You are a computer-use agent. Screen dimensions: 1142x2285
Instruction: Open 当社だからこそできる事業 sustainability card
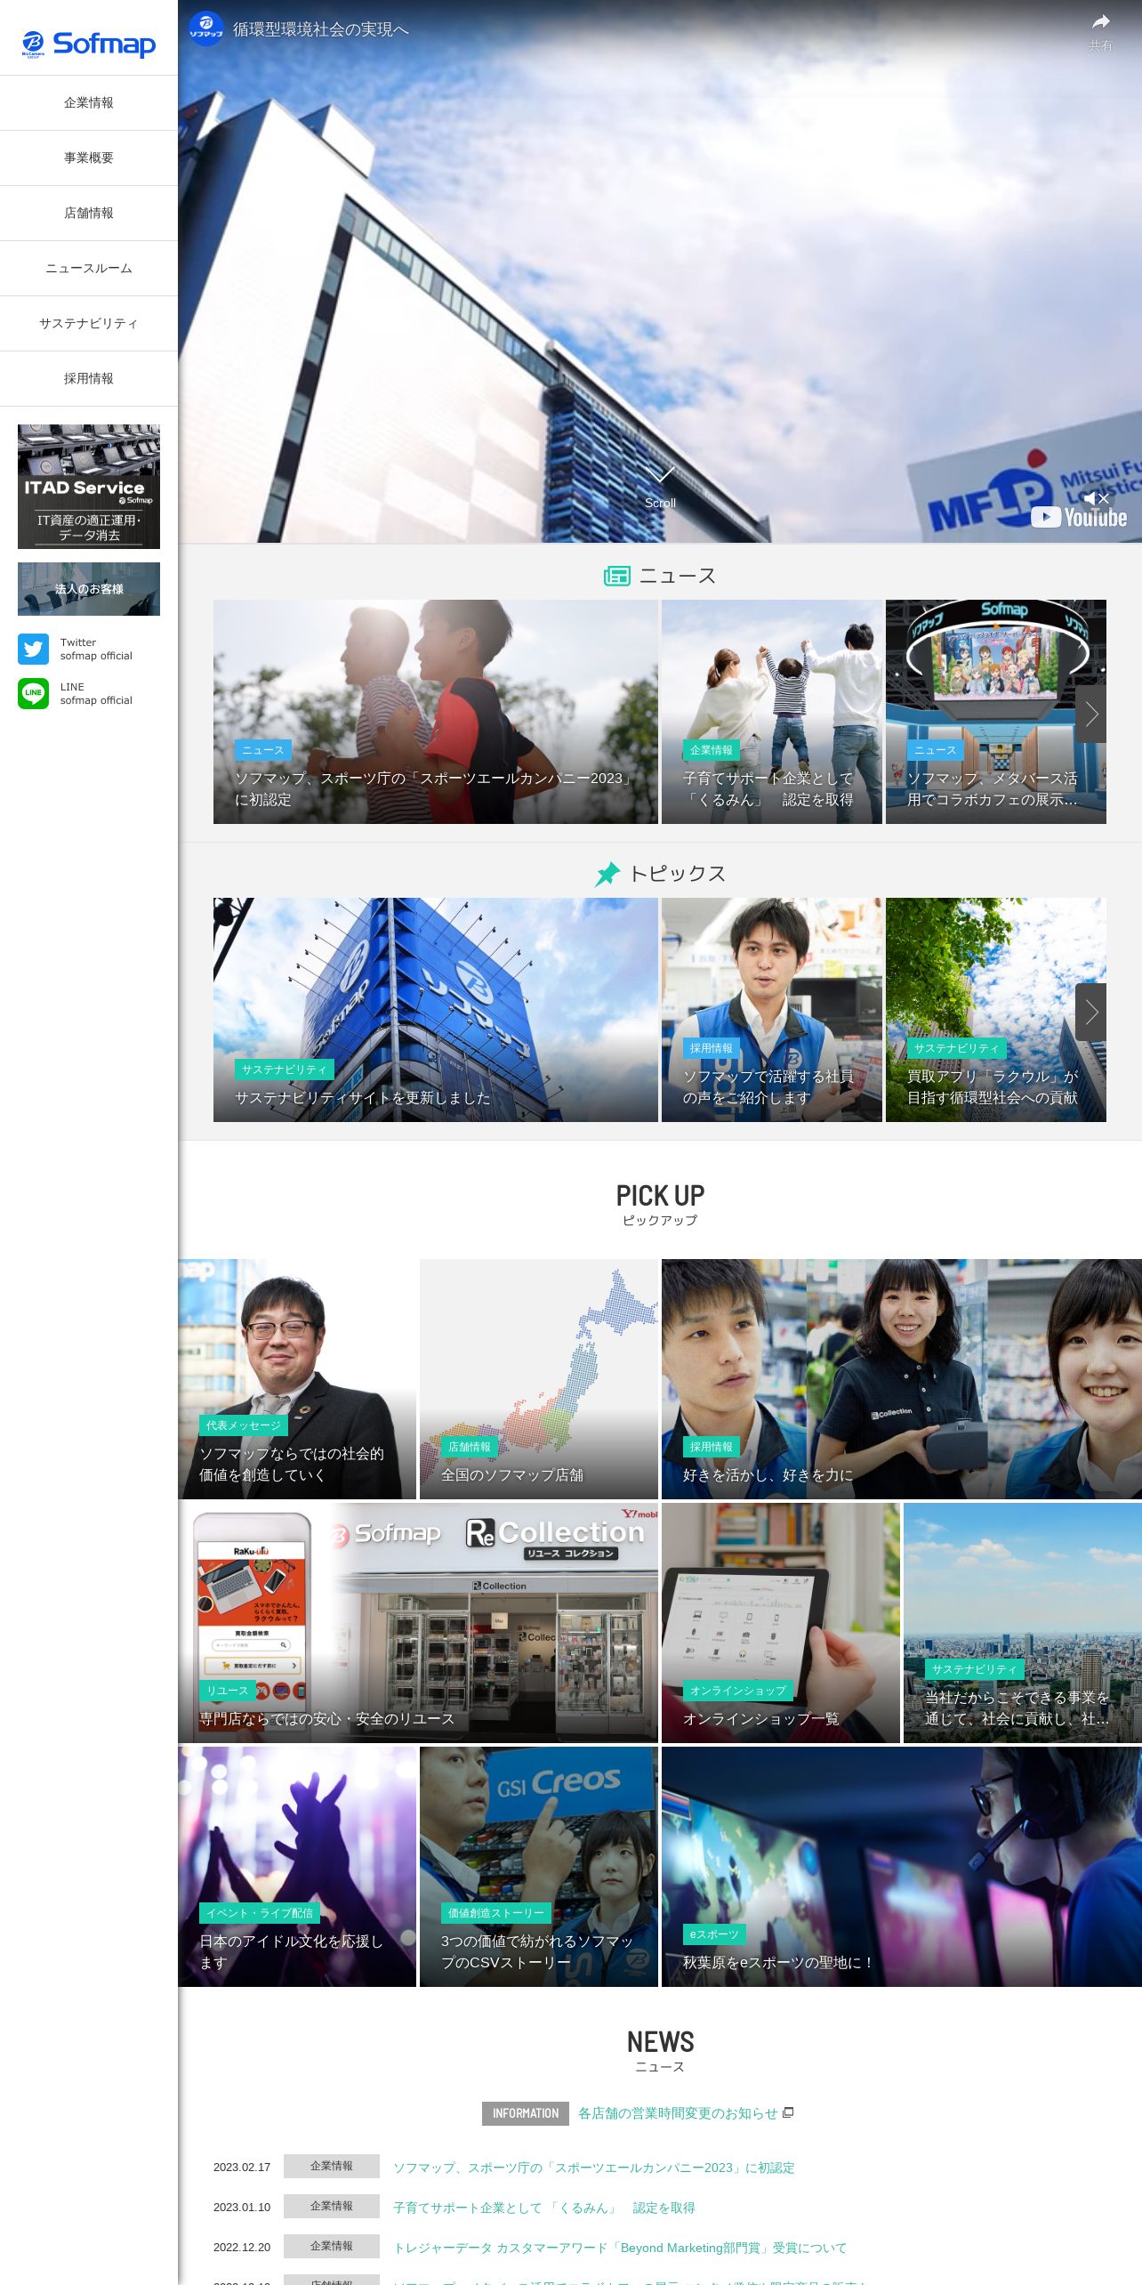tap(1023, 1623)
